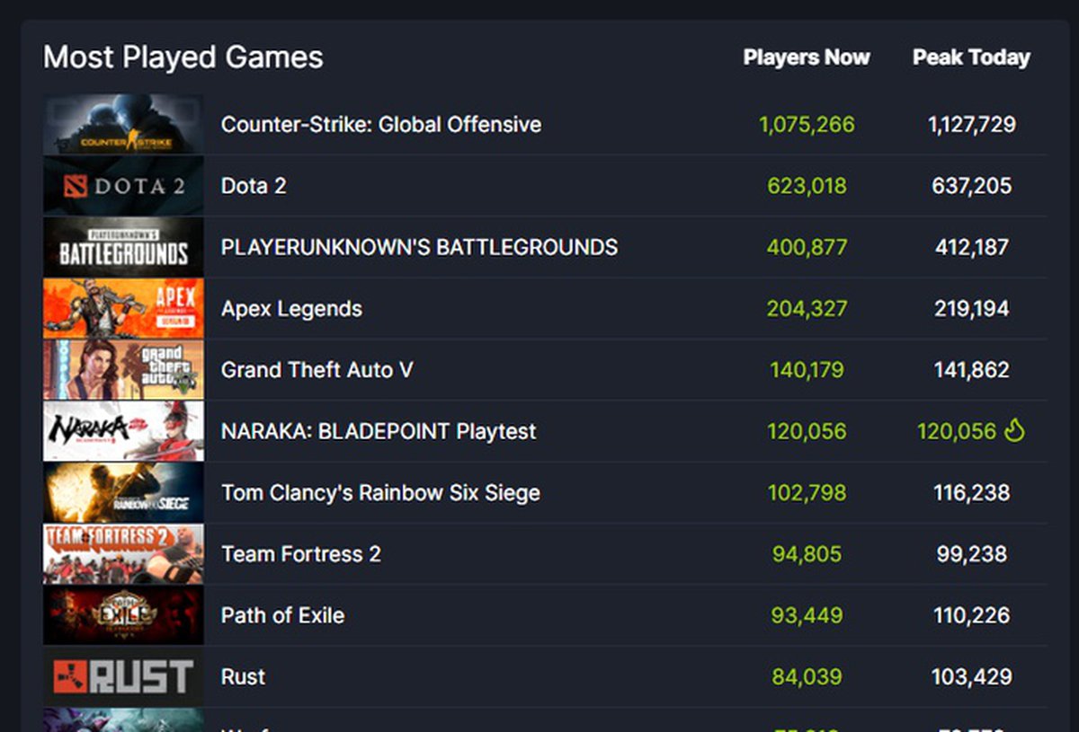Sort by Peak Today column header
This screenshot has height=732, width=1079.
(971, 57)
